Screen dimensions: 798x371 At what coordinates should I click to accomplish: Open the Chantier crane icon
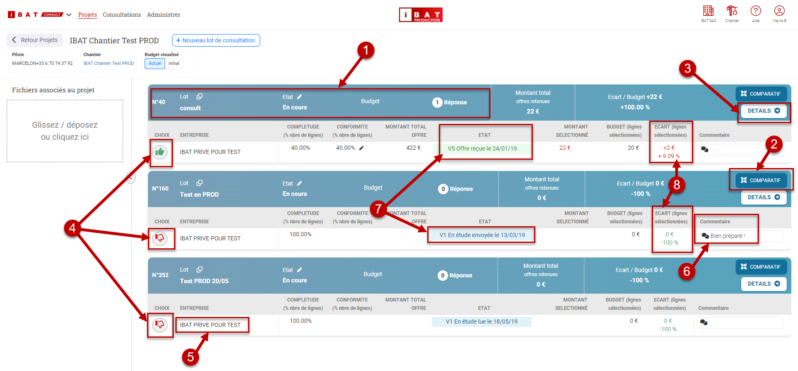[x=732, y=11]
